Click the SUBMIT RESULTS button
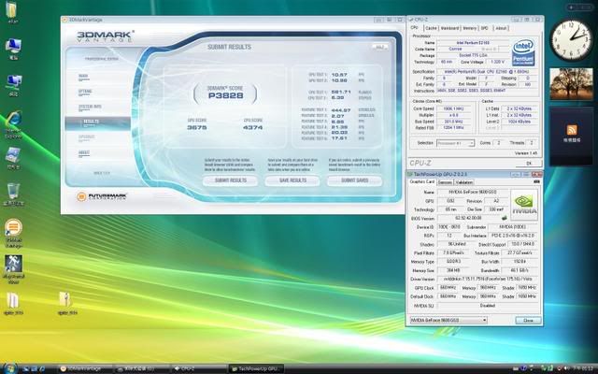The image size is (598, 374). click(231, 180)
